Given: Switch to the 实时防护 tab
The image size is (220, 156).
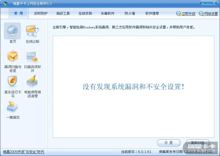Looking at the screenshot, I should 41,13.
